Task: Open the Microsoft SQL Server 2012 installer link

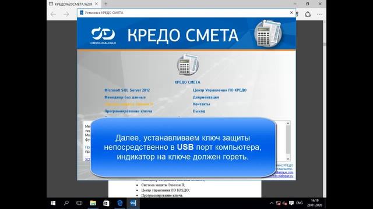Action: pyautogui.click(x=127, y=91)
